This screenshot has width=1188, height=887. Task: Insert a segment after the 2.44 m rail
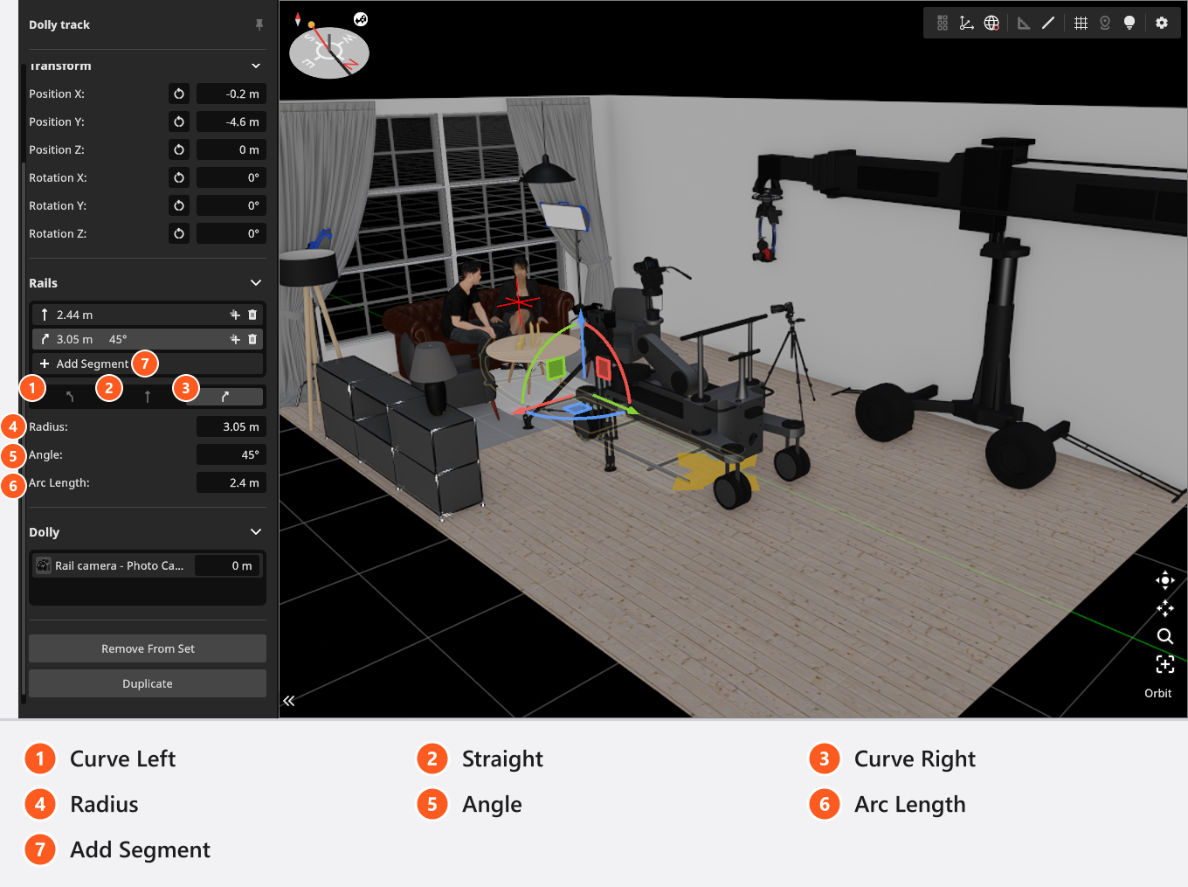(235, 315)
